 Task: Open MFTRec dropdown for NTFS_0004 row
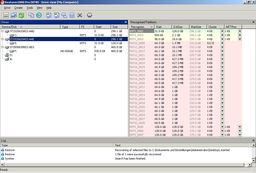click(240, 39)
